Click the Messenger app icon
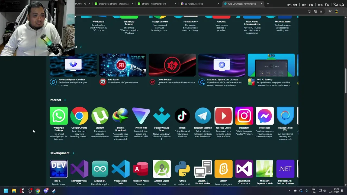The height and width of the screenshot is (195, 347). point(265,116)
